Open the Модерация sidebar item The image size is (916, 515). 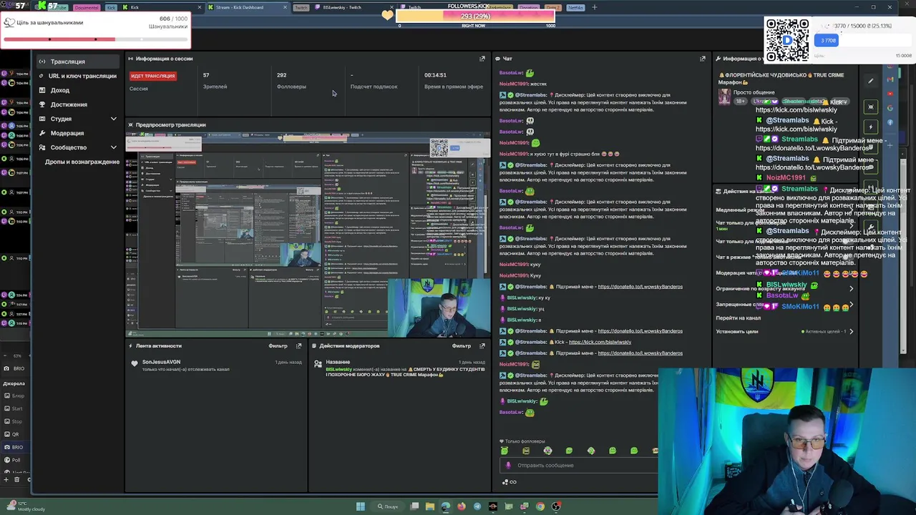click(67, 133)
